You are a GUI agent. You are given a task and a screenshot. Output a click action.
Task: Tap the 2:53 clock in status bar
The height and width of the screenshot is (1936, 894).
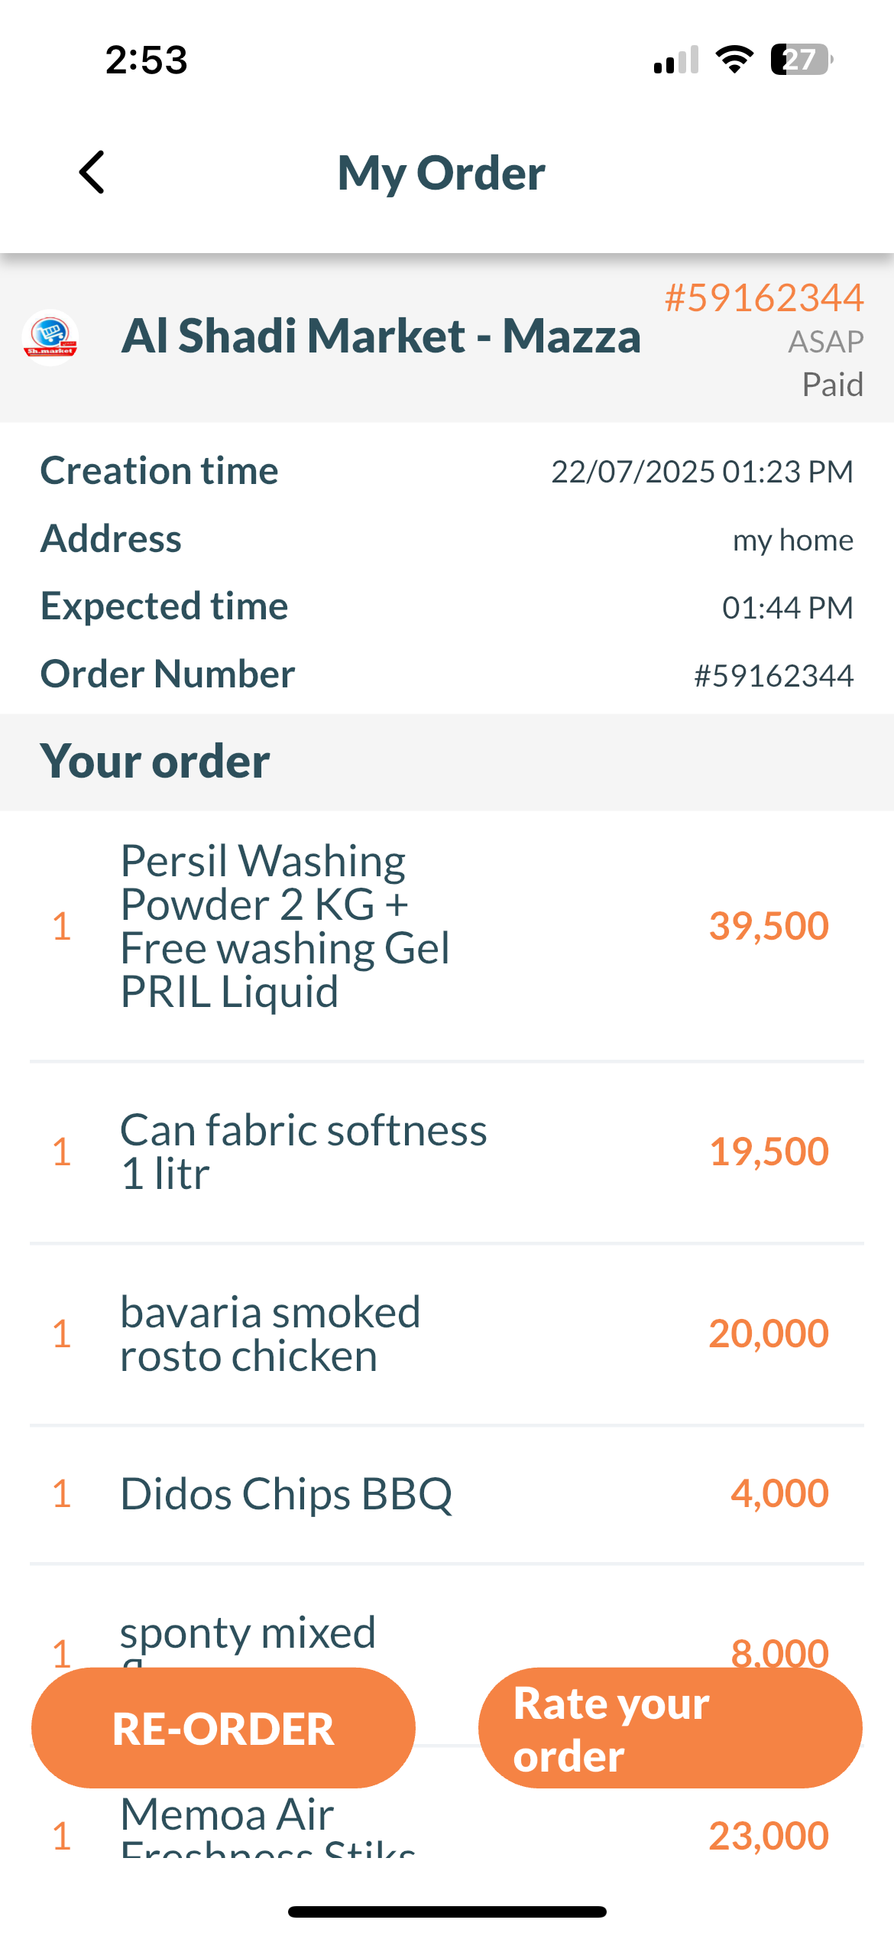pos(146,60)
